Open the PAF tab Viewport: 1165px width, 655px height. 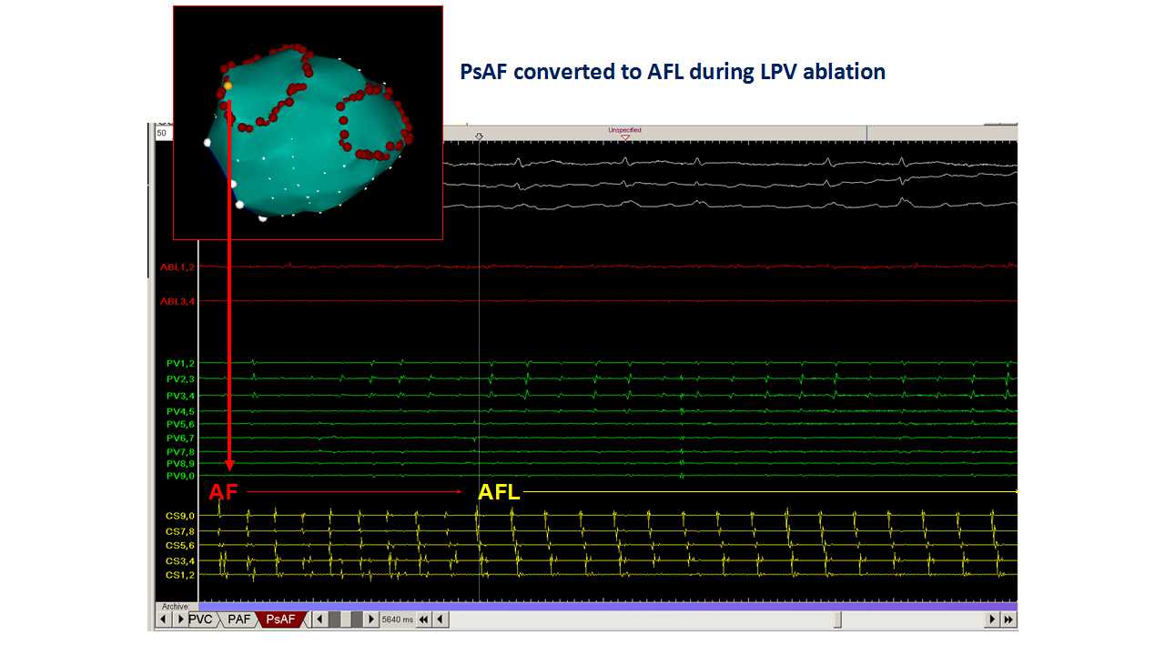click(238, 620)
